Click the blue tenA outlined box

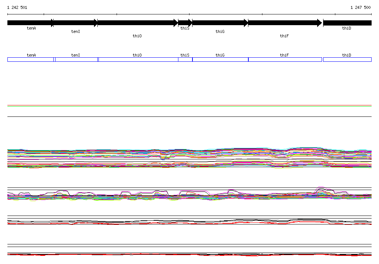pyautogui.click(x=30, y=60)
